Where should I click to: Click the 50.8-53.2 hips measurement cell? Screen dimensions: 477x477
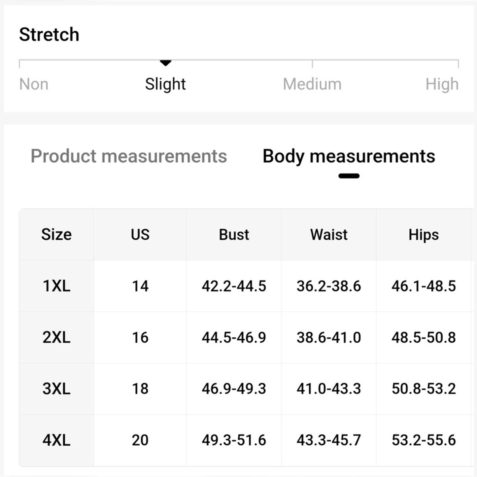(x=424, y=389)
